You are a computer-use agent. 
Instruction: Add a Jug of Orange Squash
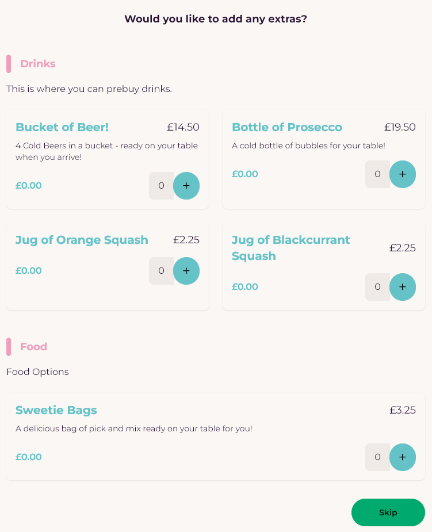point(186,271)
